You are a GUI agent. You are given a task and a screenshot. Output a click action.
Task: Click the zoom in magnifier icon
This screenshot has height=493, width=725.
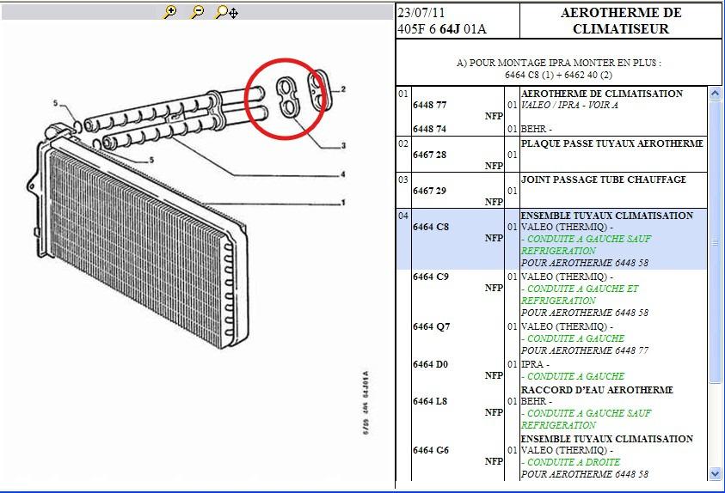[170, 12]
